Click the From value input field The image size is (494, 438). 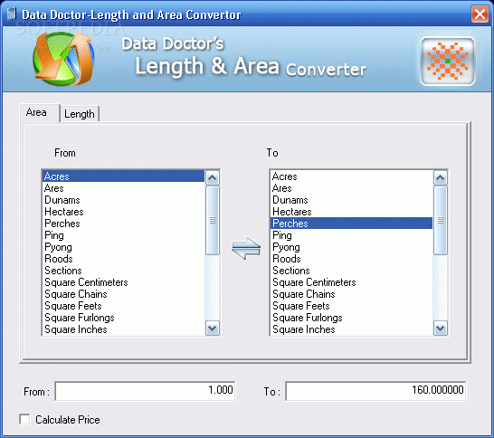pos(145,391)
